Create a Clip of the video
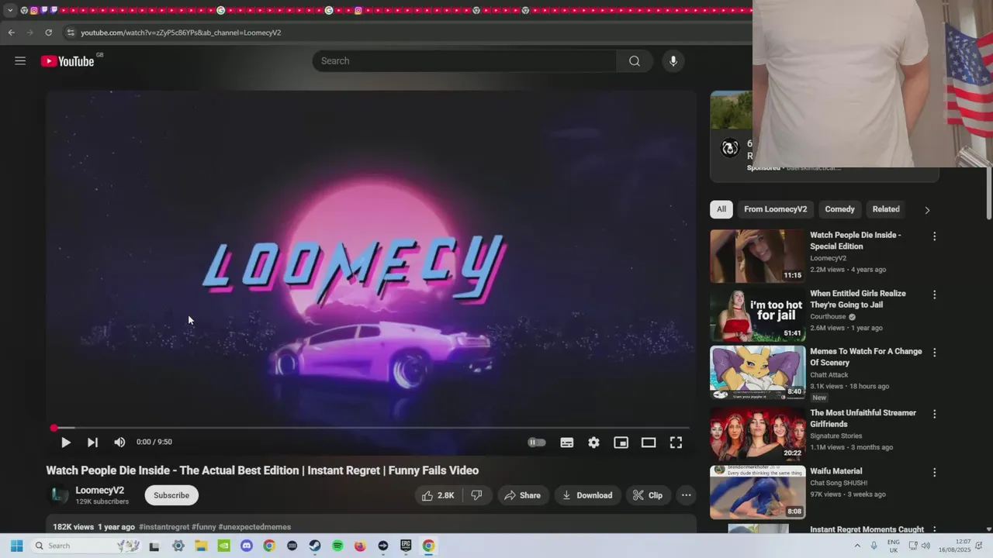993x558 pixels. click(647, 495)
